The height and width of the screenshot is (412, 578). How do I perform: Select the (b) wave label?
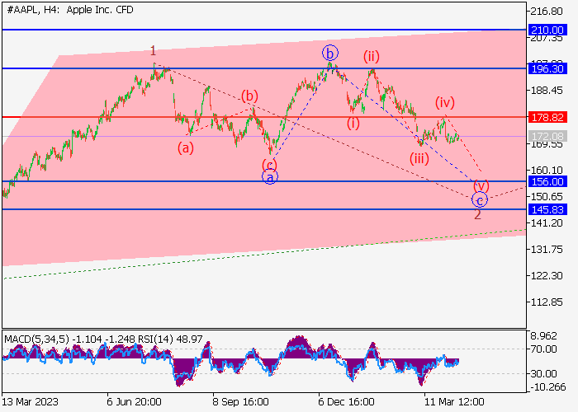pyautogui.click(x=249, y=96)
